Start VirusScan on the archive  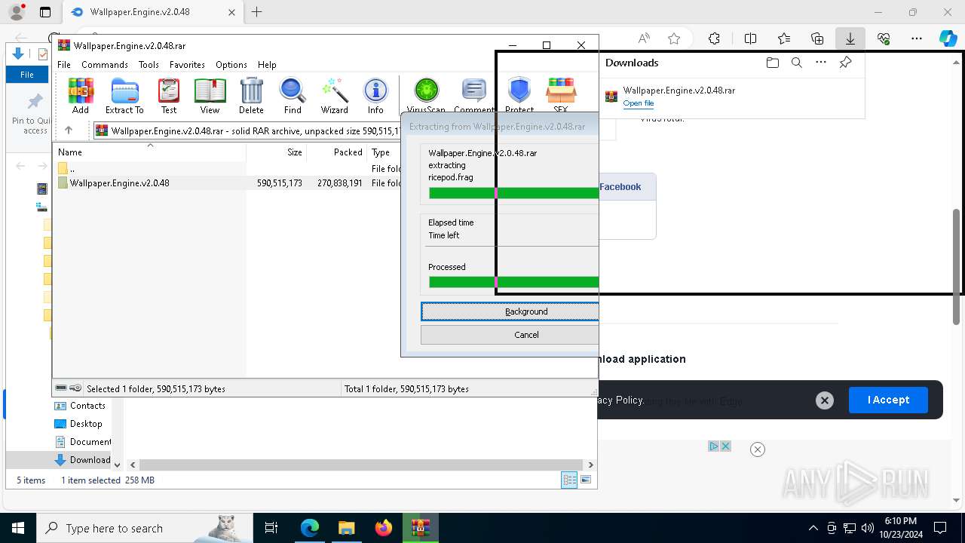coord(426,96)
